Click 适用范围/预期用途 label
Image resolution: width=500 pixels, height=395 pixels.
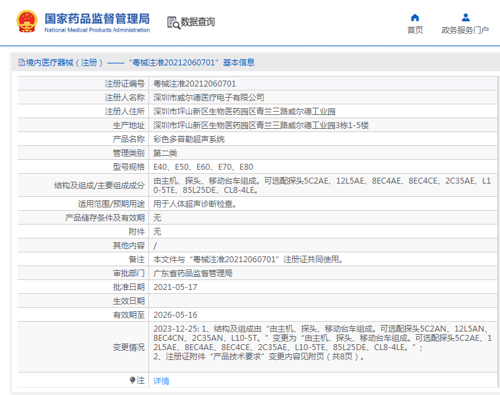tap(111, 203)
